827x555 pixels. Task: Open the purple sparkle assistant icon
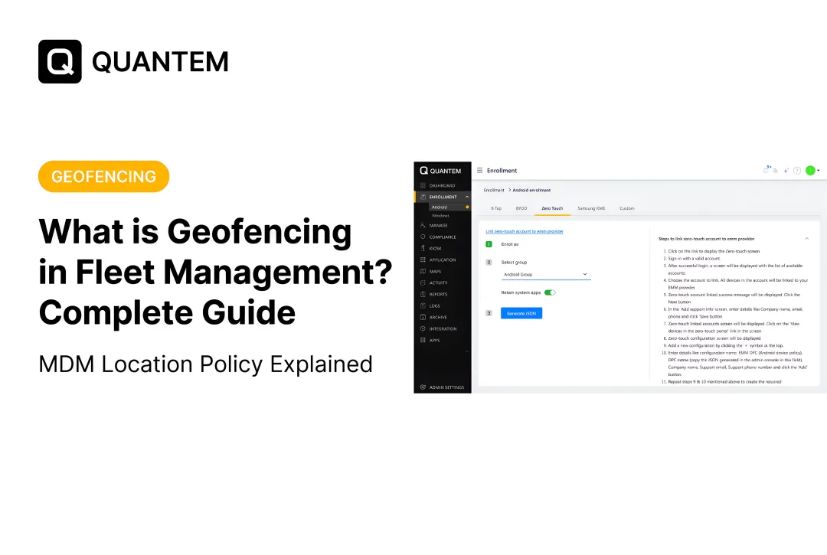786,170
